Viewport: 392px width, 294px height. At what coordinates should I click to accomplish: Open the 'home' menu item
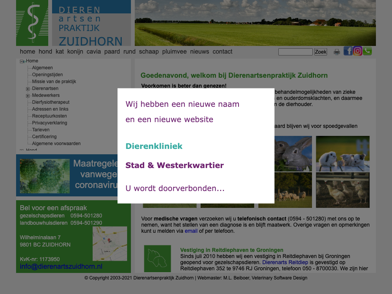click(28, 52)
